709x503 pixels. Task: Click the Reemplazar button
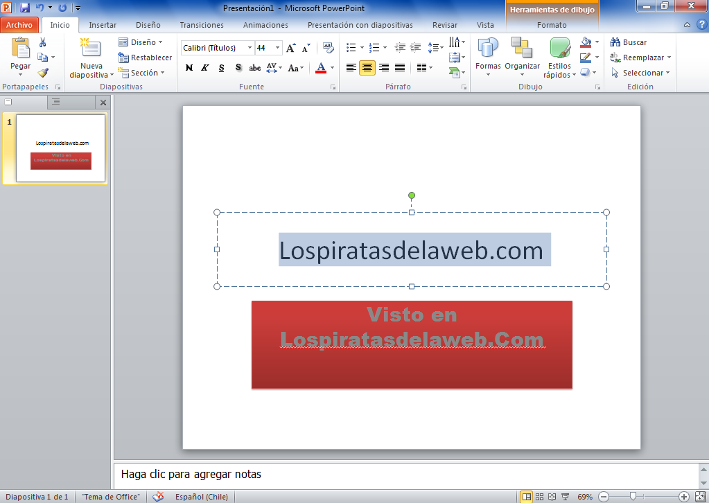(x=640, y=58)
